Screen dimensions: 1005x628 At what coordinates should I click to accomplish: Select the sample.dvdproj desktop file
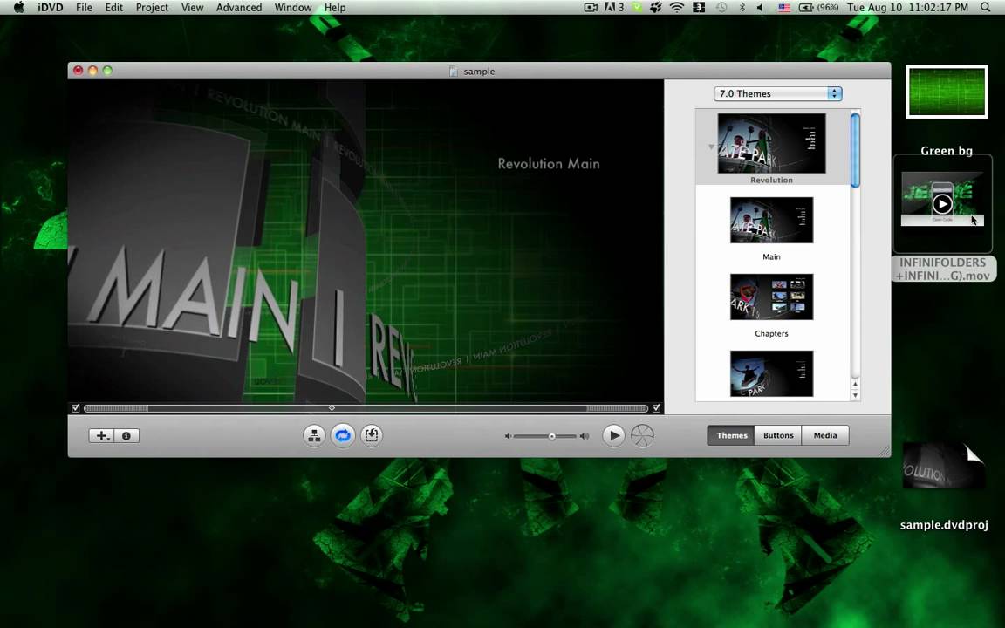pos(944,487)
